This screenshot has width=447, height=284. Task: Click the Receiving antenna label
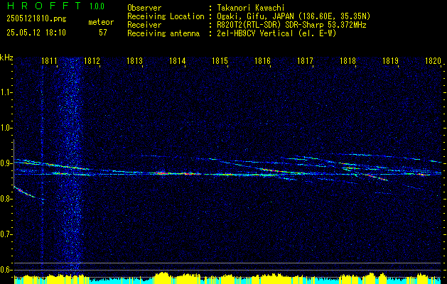pyautogui.click(x=163, y=33)
